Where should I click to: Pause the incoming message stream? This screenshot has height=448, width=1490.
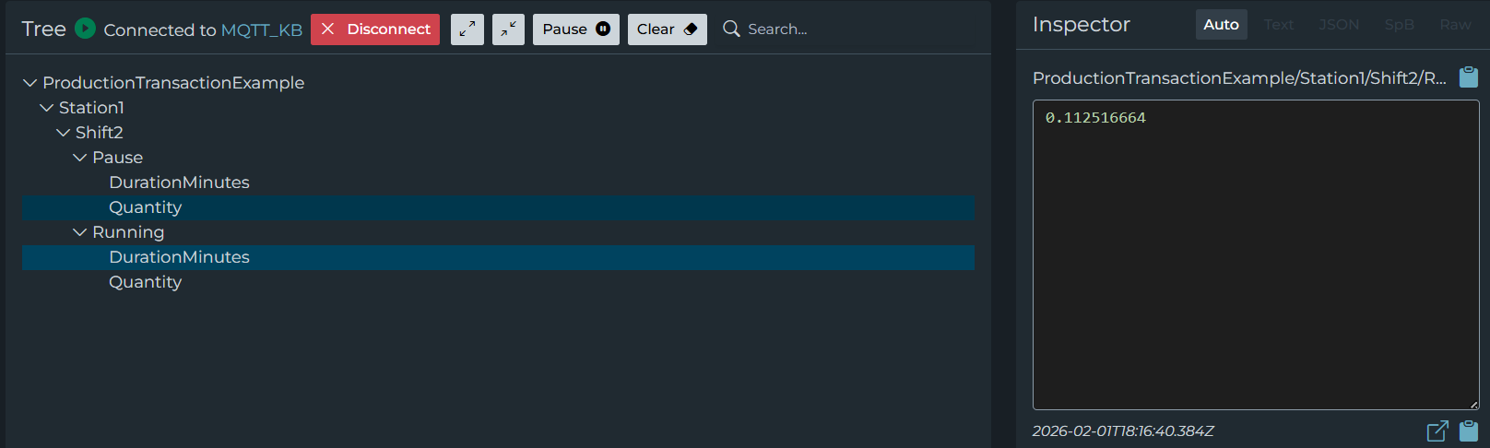(575, 29)
